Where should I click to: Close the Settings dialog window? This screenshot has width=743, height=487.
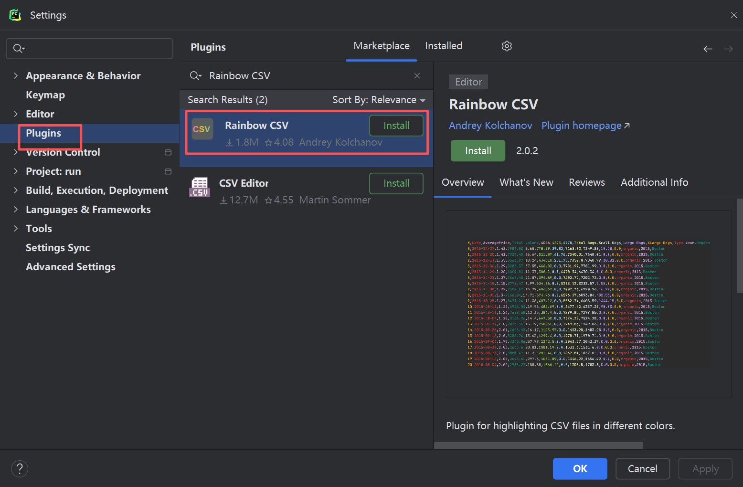tap(733, 15)
